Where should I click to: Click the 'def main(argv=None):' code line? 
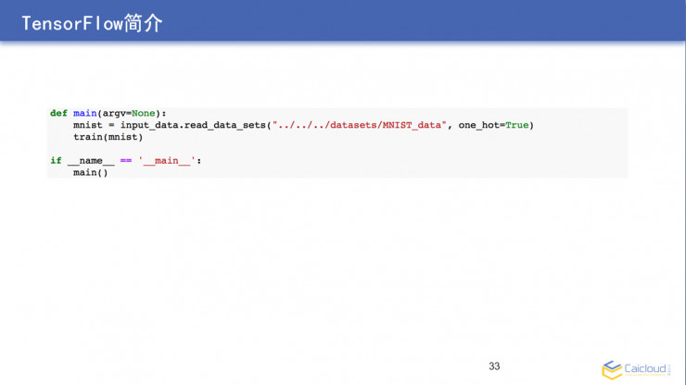[108, 113]
